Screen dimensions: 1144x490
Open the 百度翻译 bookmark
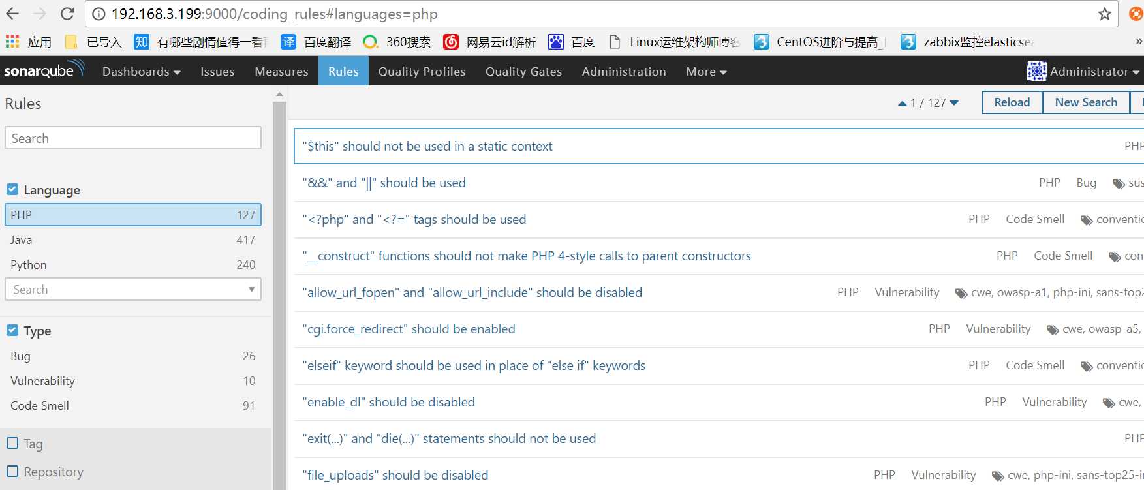click(x=316, y=42)
